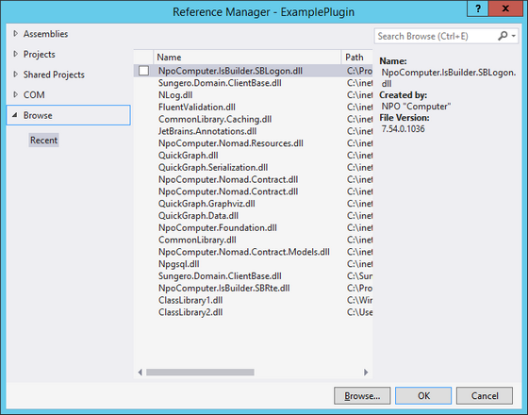Select NLog.dll in the list
This screenshot has height=415, width=528.
point(175,95)
